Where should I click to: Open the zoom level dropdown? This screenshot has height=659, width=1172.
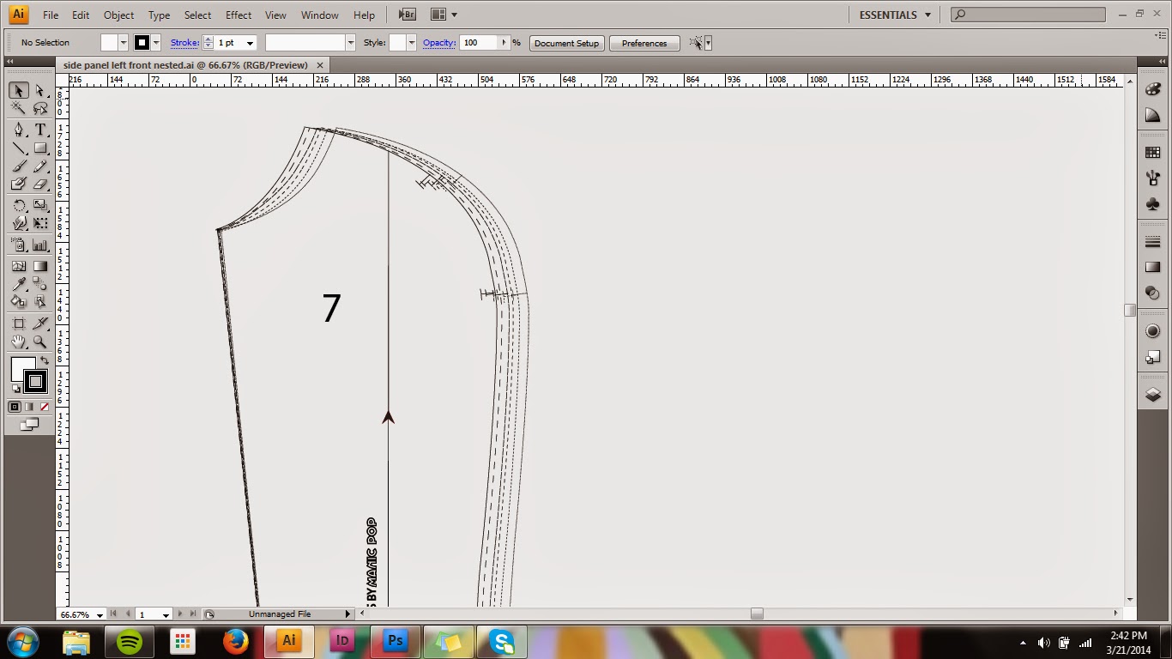pos(100,614)
